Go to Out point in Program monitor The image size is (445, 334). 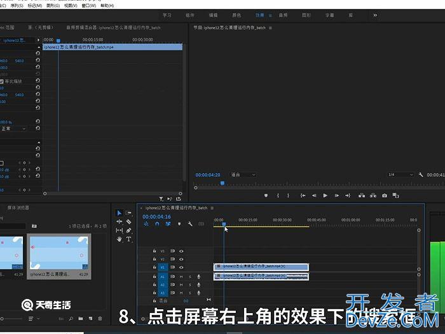click(x=348, y=195)
